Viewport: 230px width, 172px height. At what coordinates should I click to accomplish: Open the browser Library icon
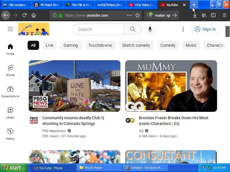(204, 15)
